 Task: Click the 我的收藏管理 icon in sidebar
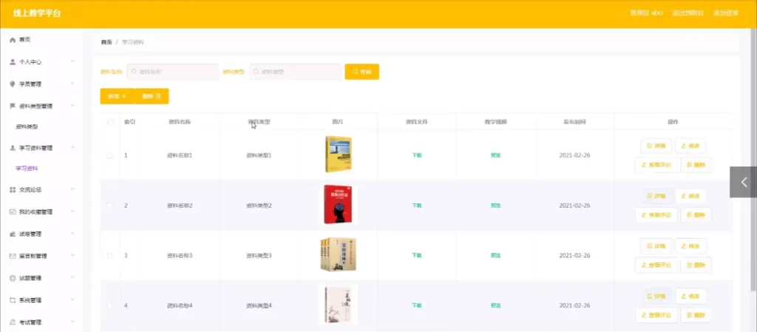tap(13, 211)
